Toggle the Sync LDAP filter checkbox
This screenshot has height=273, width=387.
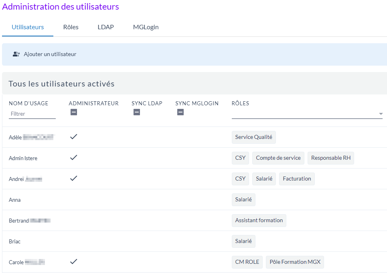[137, 112]
